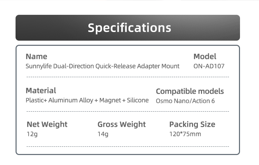This screenshot has height=165, width=259.
Task: Select the Name label
Action: tap(37, 56)
